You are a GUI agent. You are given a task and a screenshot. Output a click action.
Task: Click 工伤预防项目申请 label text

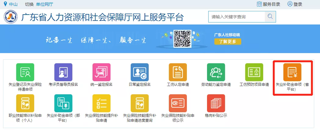[254, 85]
